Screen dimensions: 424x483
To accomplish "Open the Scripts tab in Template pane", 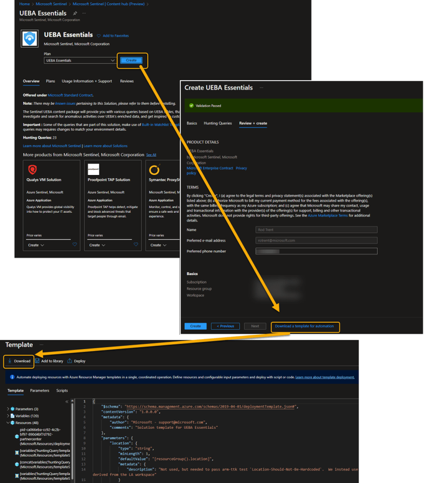I will coord(62,391).
